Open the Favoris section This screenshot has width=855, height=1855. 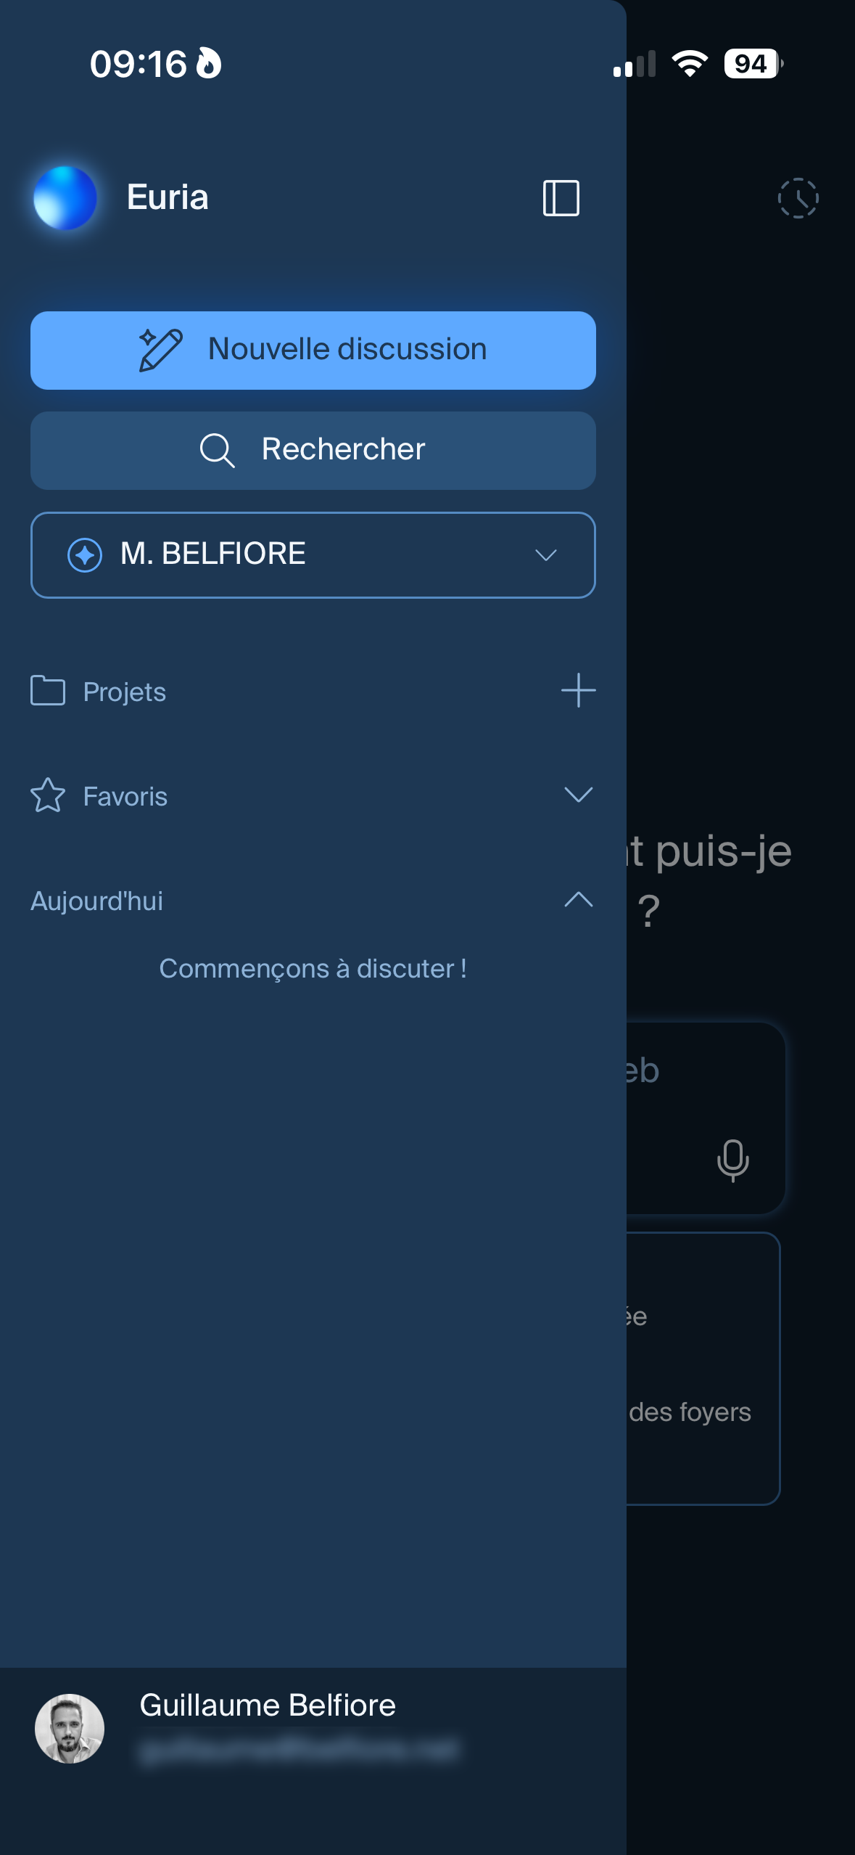pos(125,796)
